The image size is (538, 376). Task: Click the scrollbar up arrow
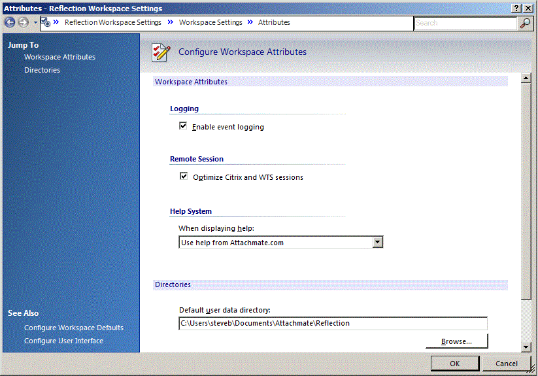(x=526, y=78)
